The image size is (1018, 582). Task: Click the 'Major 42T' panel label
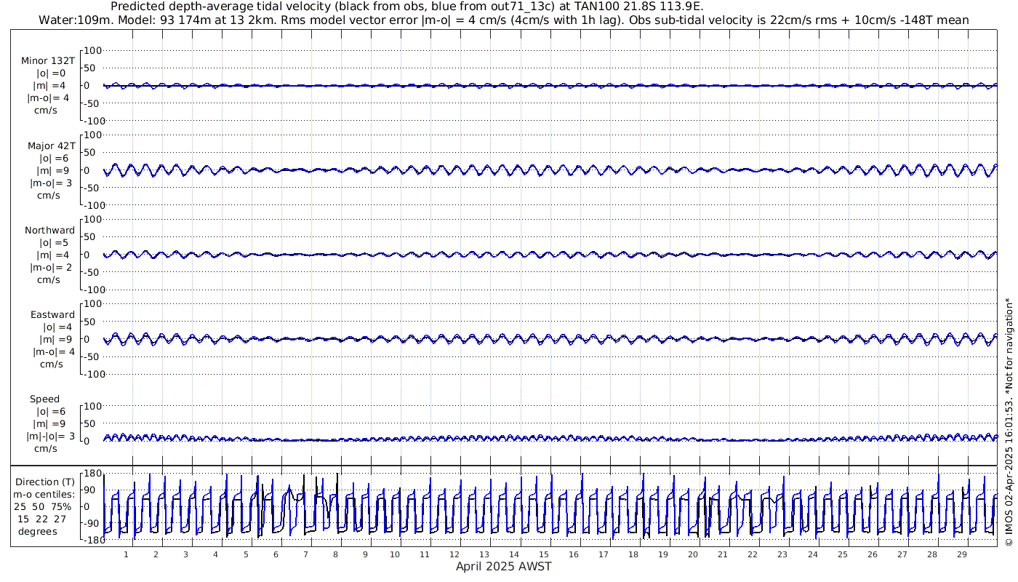(51, 145)
